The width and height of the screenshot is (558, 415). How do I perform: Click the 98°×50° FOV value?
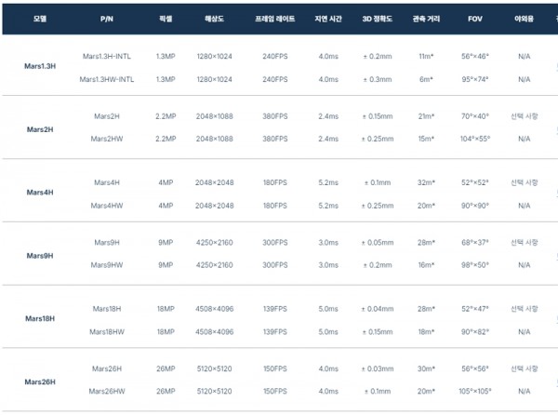475,265
